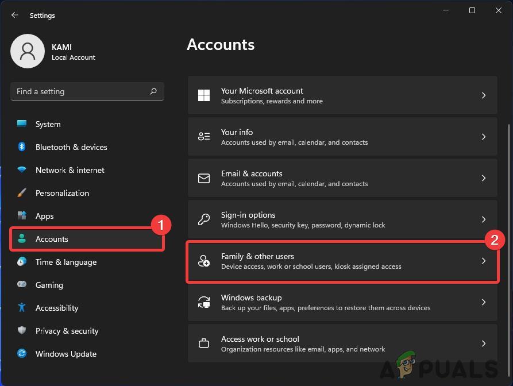Open Time & language settings
Screen dimensions: 513x386
click(x=65, y=262)
